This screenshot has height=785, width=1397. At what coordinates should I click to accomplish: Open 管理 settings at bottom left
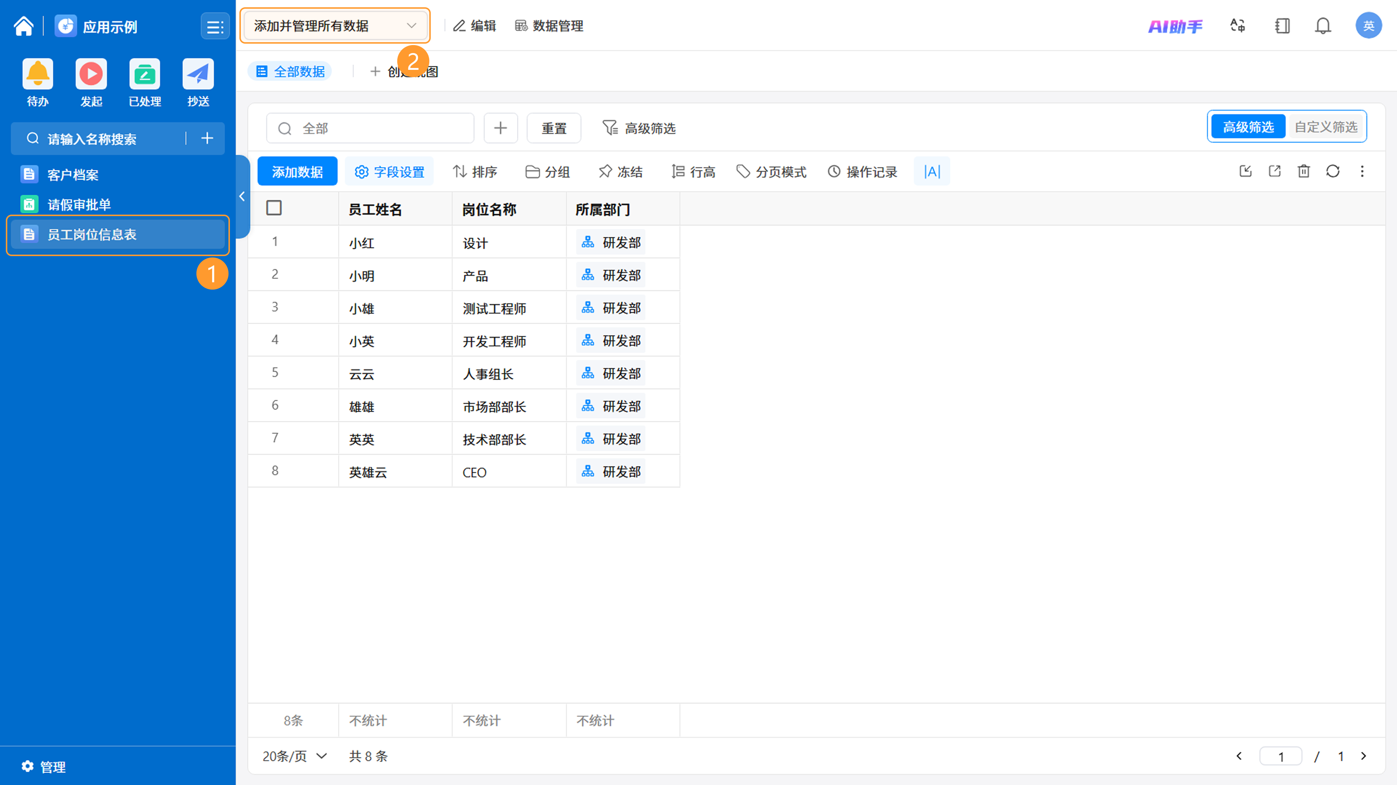tap(43, 766)
